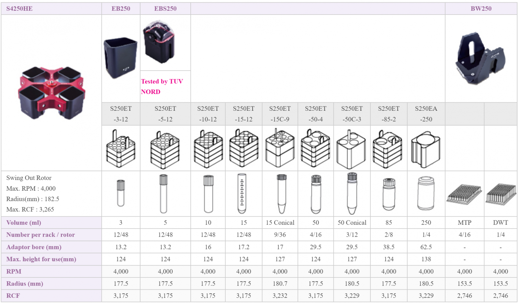This screenshot has width=518, height=303.
Task: Click the Volume (ml) row header
Action: pyautogui.click(x=51, y=223)
